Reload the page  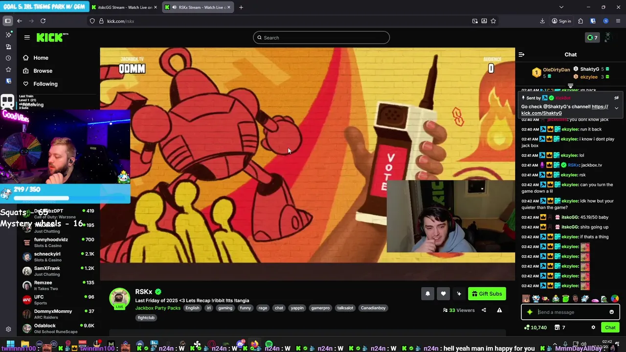coord(43,21)
